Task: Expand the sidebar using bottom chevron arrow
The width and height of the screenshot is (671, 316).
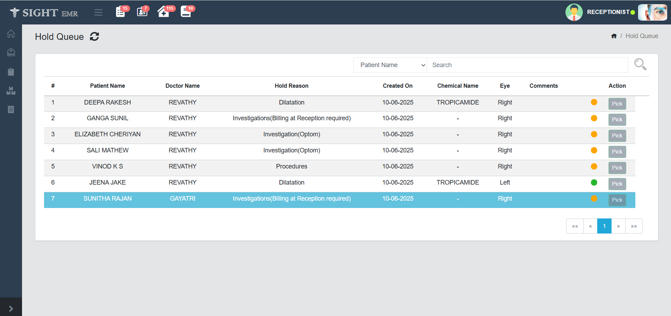Action: [x=11, y=308]
